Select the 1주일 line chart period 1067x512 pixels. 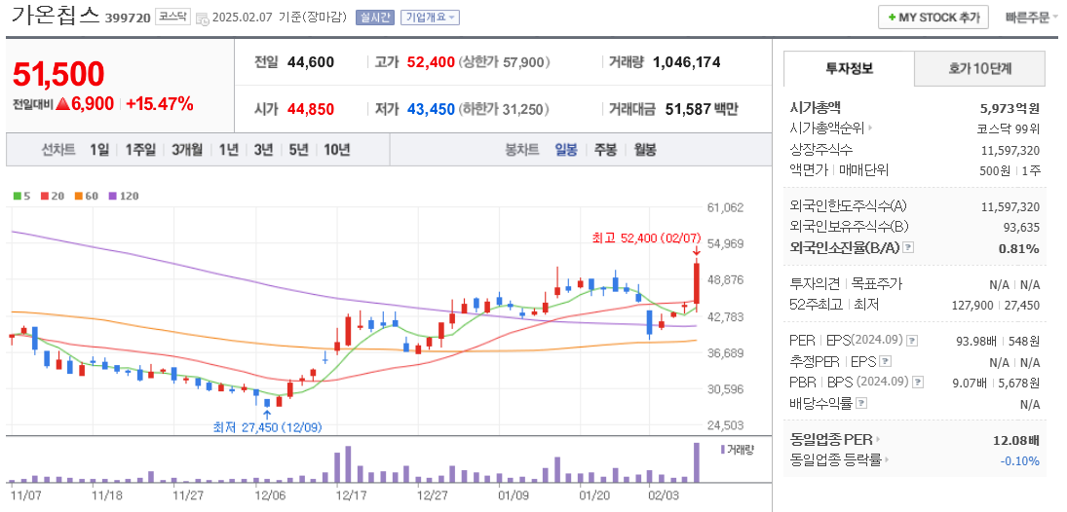click(x=140, y=150)
